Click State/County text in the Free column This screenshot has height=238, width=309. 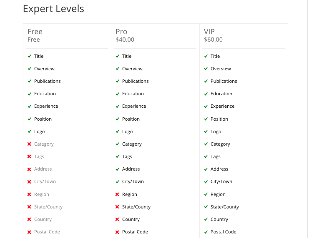(48, 207)
